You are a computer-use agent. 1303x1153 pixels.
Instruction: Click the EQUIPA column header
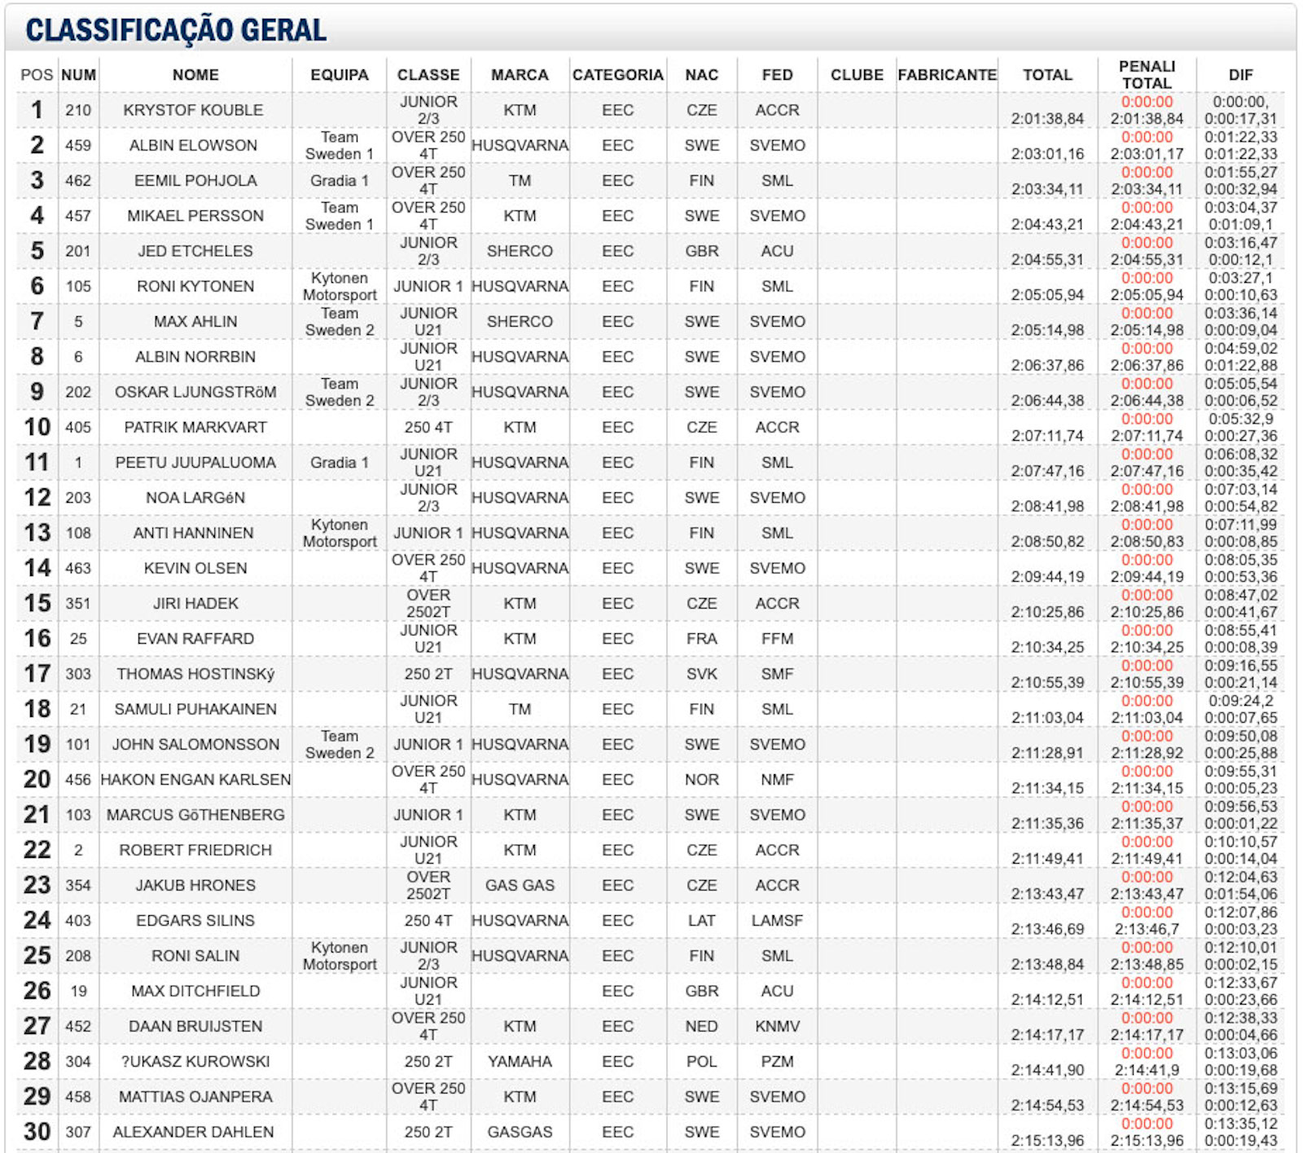340,75
